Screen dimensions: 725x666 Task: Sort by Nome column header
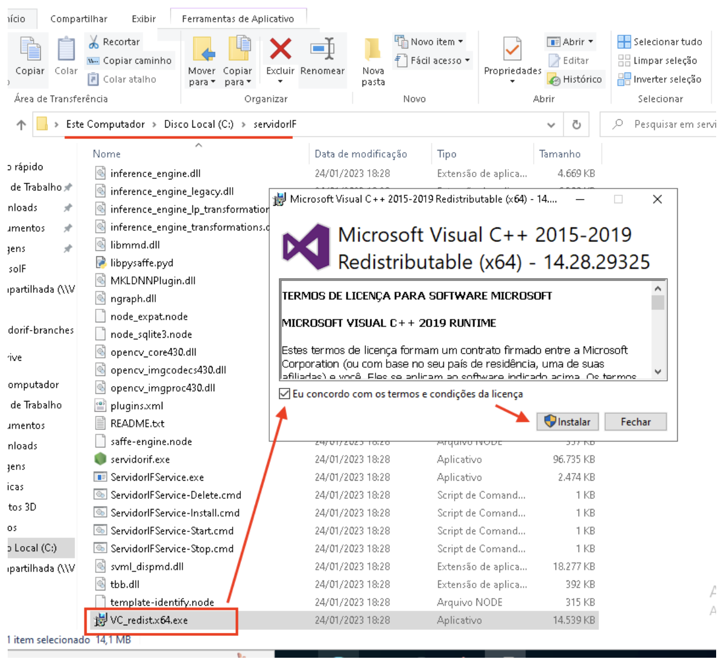coord(107,154)
